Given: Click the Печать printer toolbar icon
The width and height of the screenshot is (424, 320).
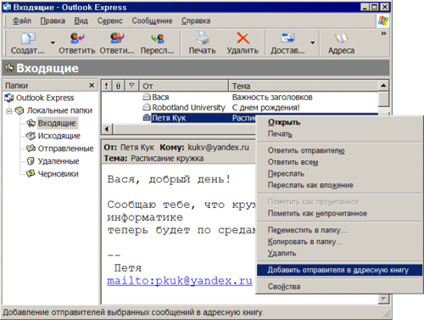Looking at the screenshot, I should click(x=203, y=38).
